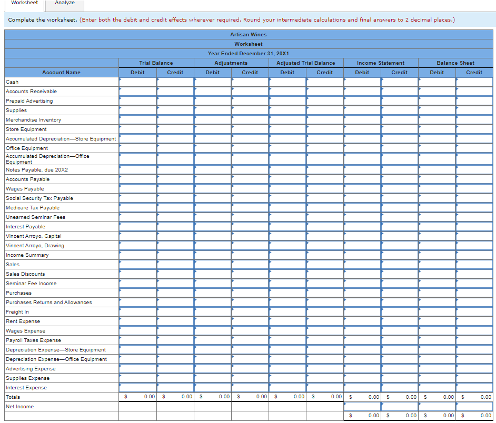The image size is (496, 423).
Task: Click Freight In Income Statement Debit field
Action: tap(362, 311)
